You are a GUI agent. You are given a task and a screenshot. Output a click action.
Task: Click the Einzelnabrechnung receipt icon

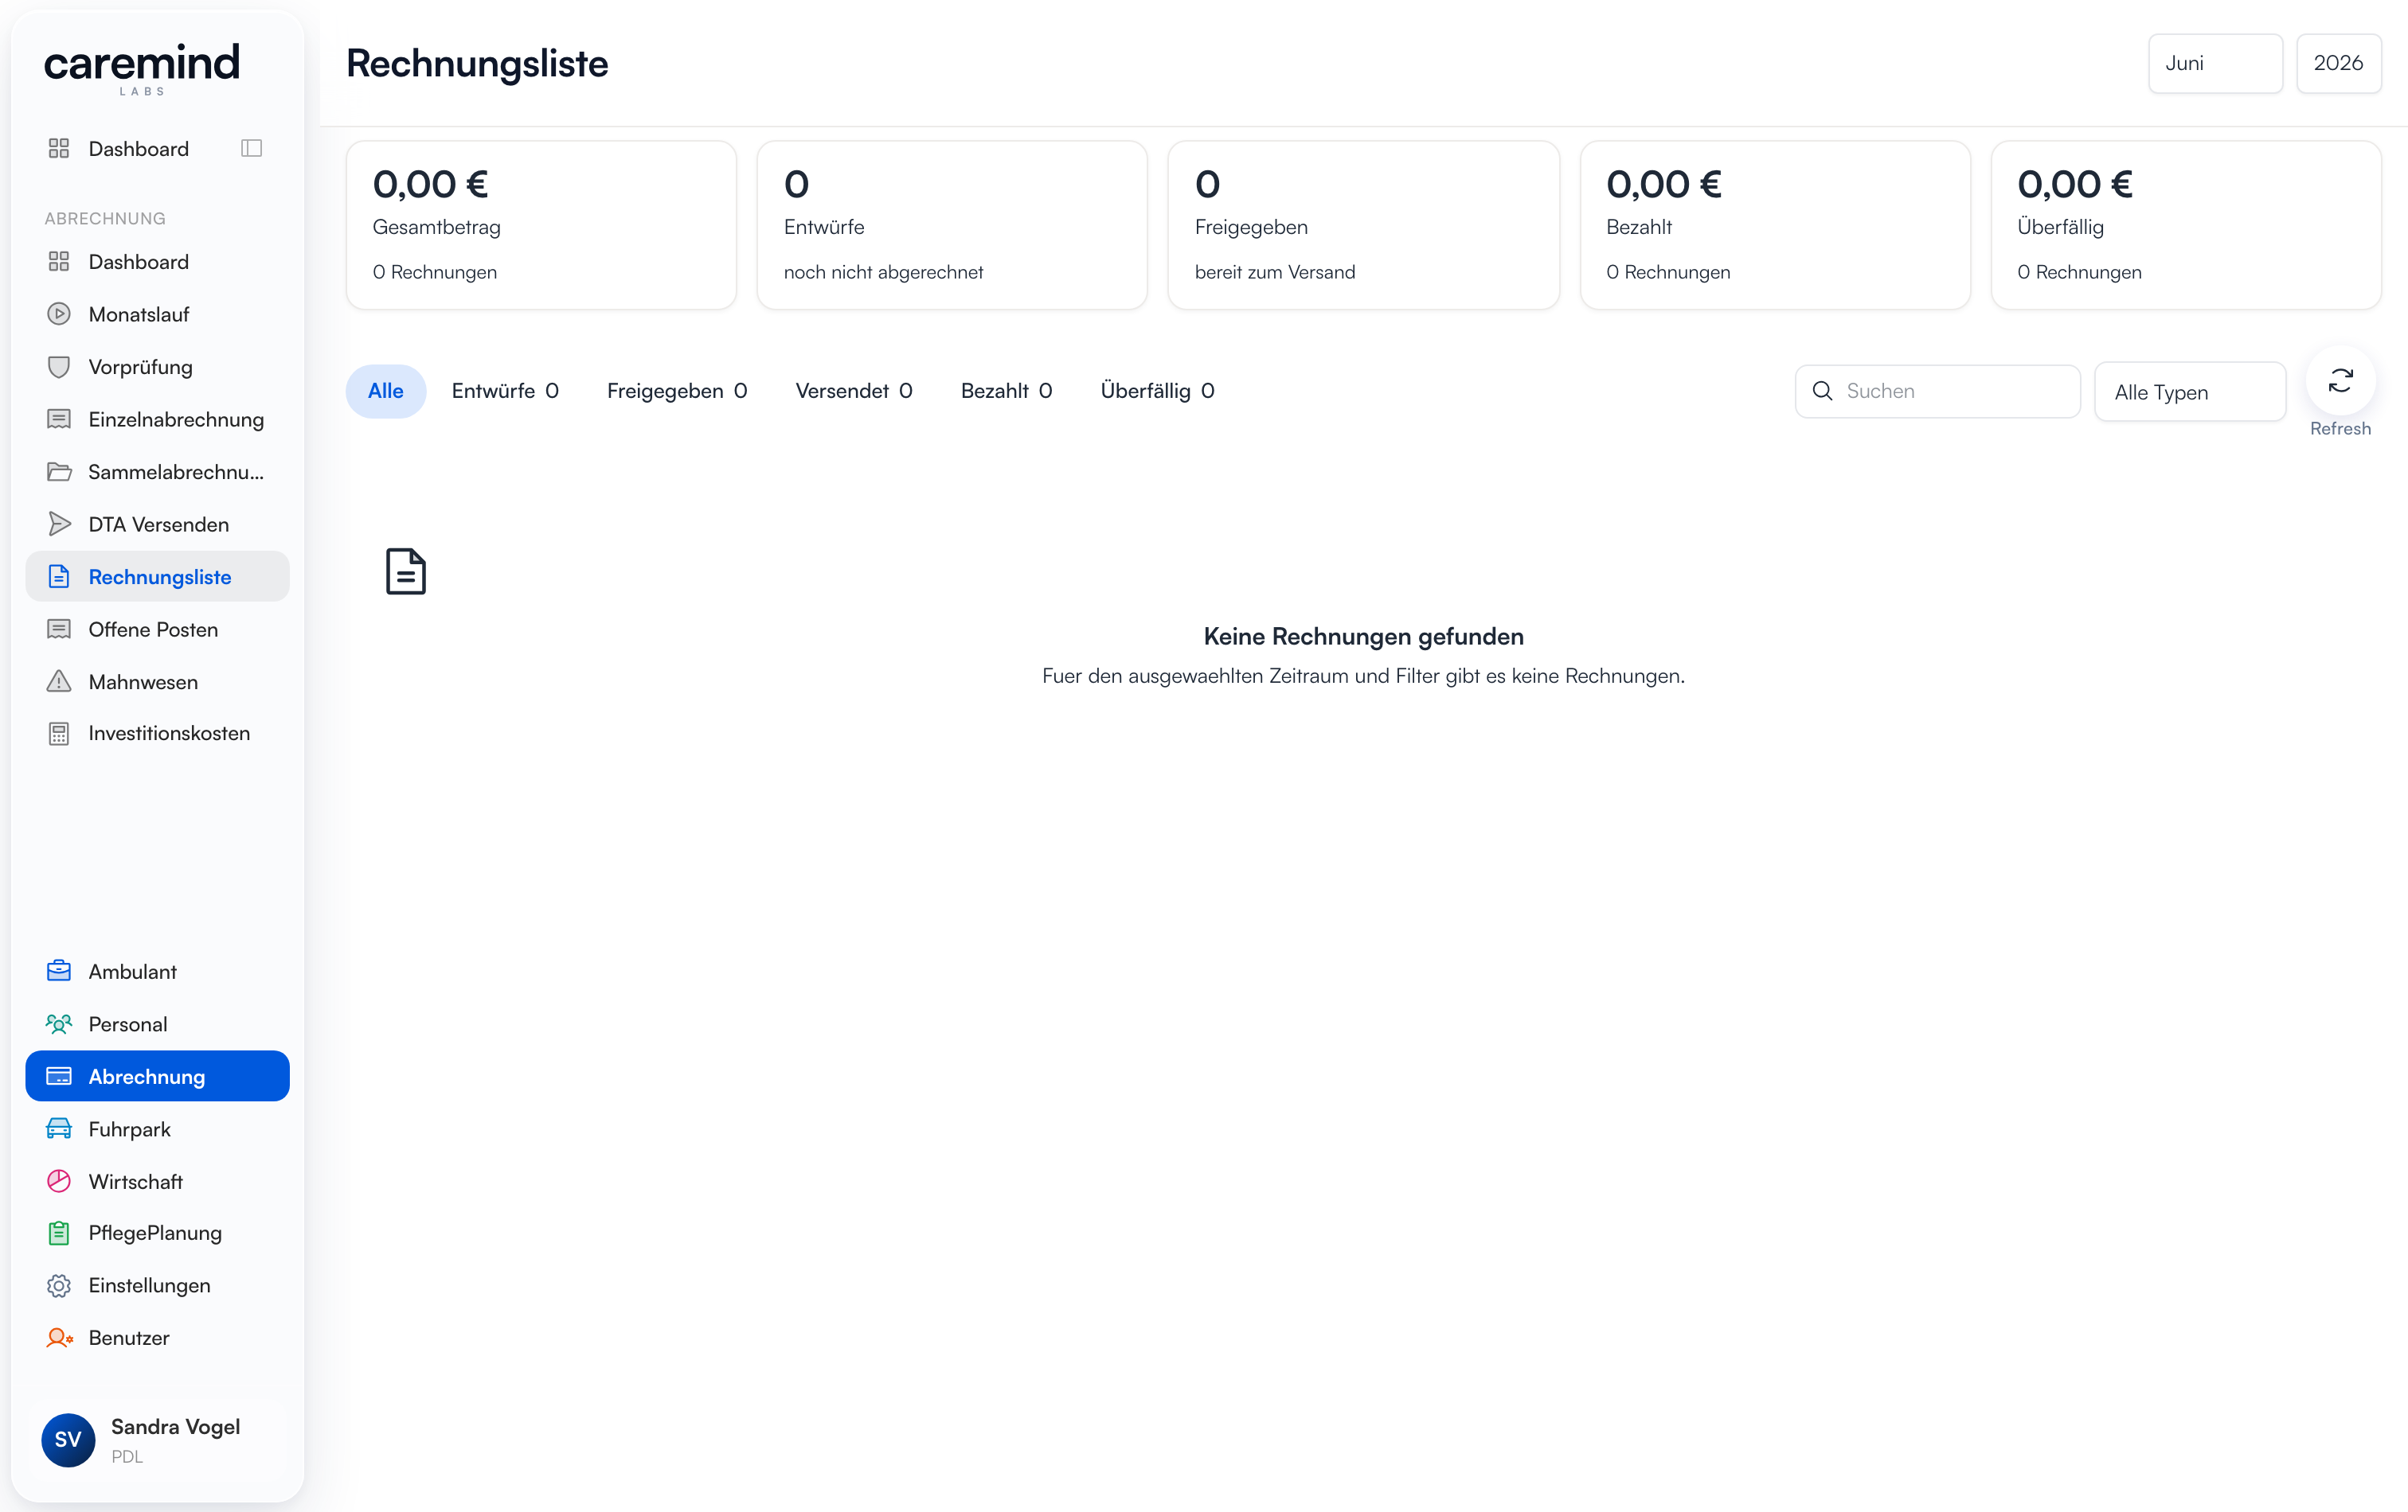coord(59,419)
